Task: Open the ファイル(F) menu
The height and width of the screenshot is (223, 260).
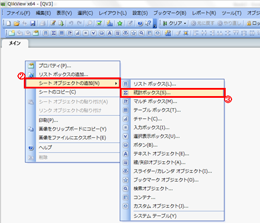Action: [19, 13]
